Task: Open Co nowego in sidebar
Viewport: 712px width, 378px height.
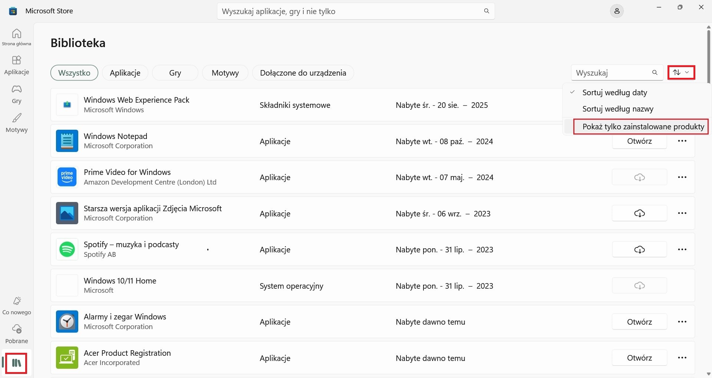Action: [17, 305]
